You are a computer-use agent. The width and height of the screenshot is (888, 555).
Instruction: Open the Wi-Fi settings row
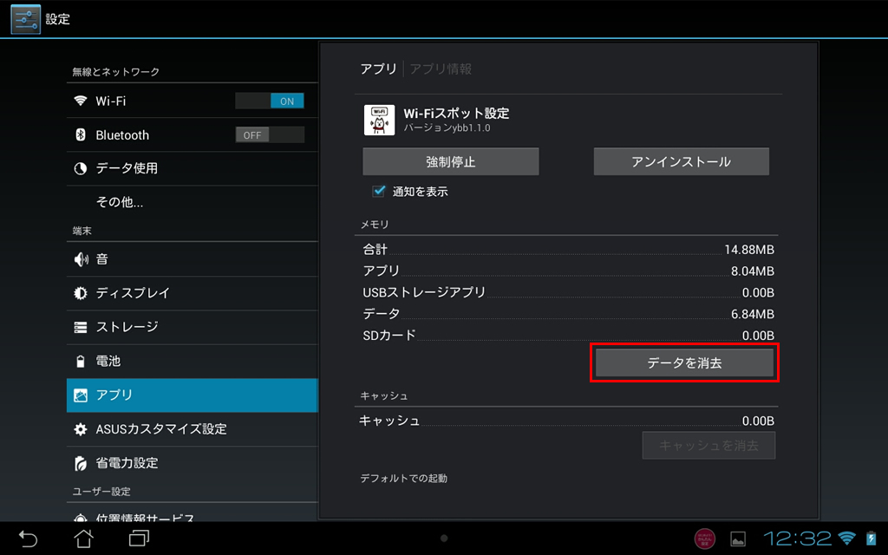(x=192, y=101)
